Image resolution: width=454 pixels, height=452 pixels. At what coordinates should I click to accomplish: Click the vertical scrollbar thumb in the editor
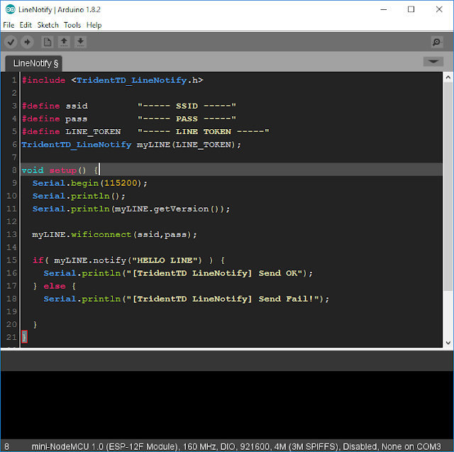click(448, 187)
